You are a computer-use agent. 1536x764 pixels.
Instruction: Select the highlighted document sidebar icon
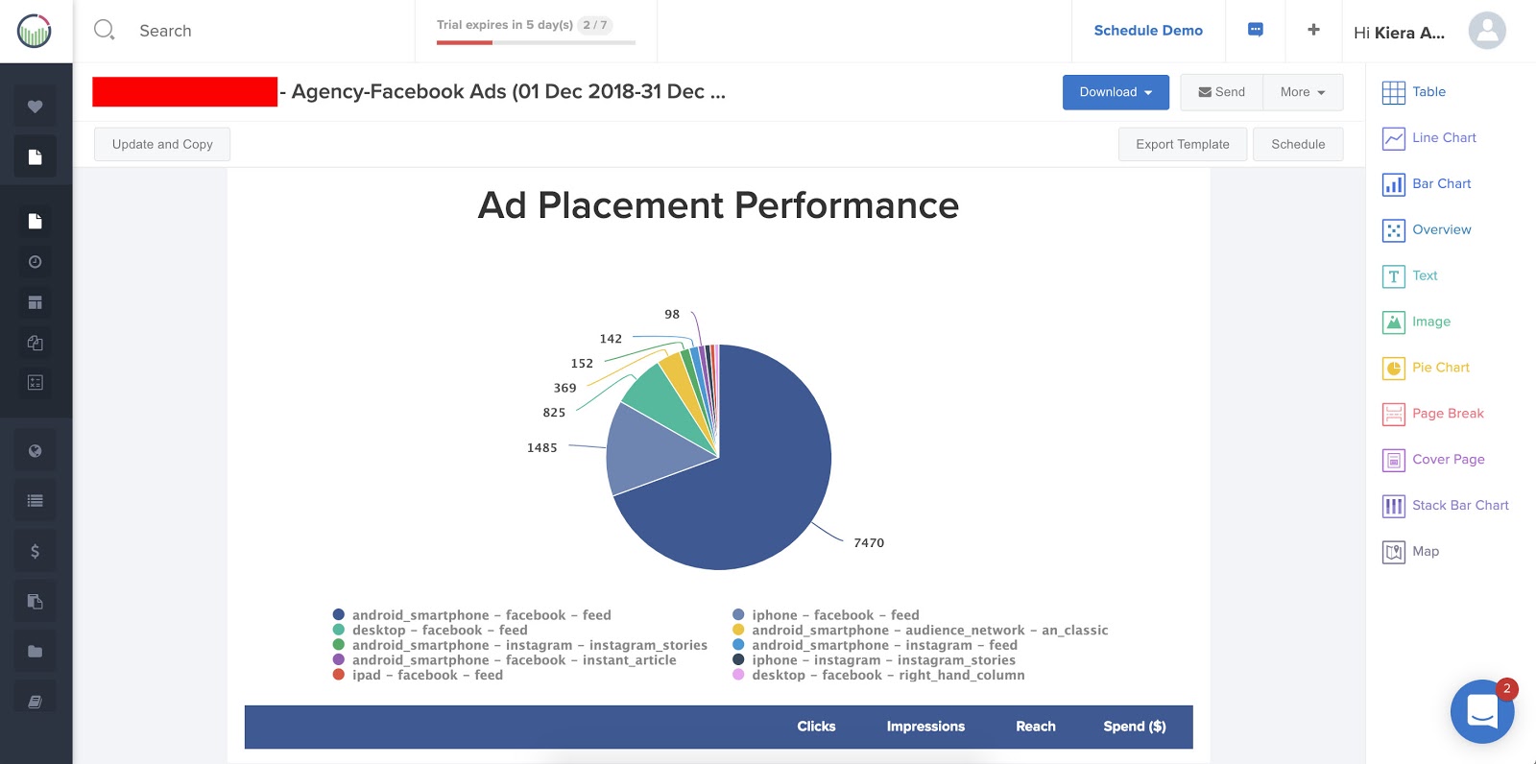[35, 156]
